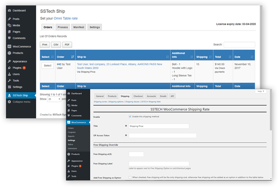The height and width of the screenshot is (187, 278).
Task: Click Appearance brush icon in SSTech Ship window
Action: click(9, 61)
